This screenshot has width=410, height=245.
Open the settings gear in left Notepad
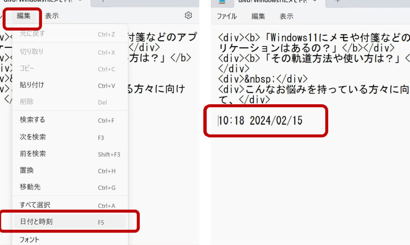click(x=188, y=16)
